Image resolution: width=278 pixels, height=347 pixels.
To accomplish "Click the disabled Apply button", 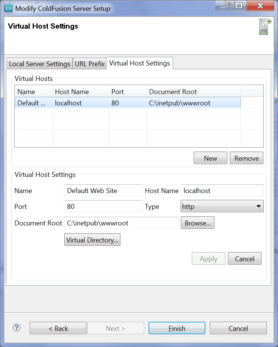I will [x=208, y=259].
